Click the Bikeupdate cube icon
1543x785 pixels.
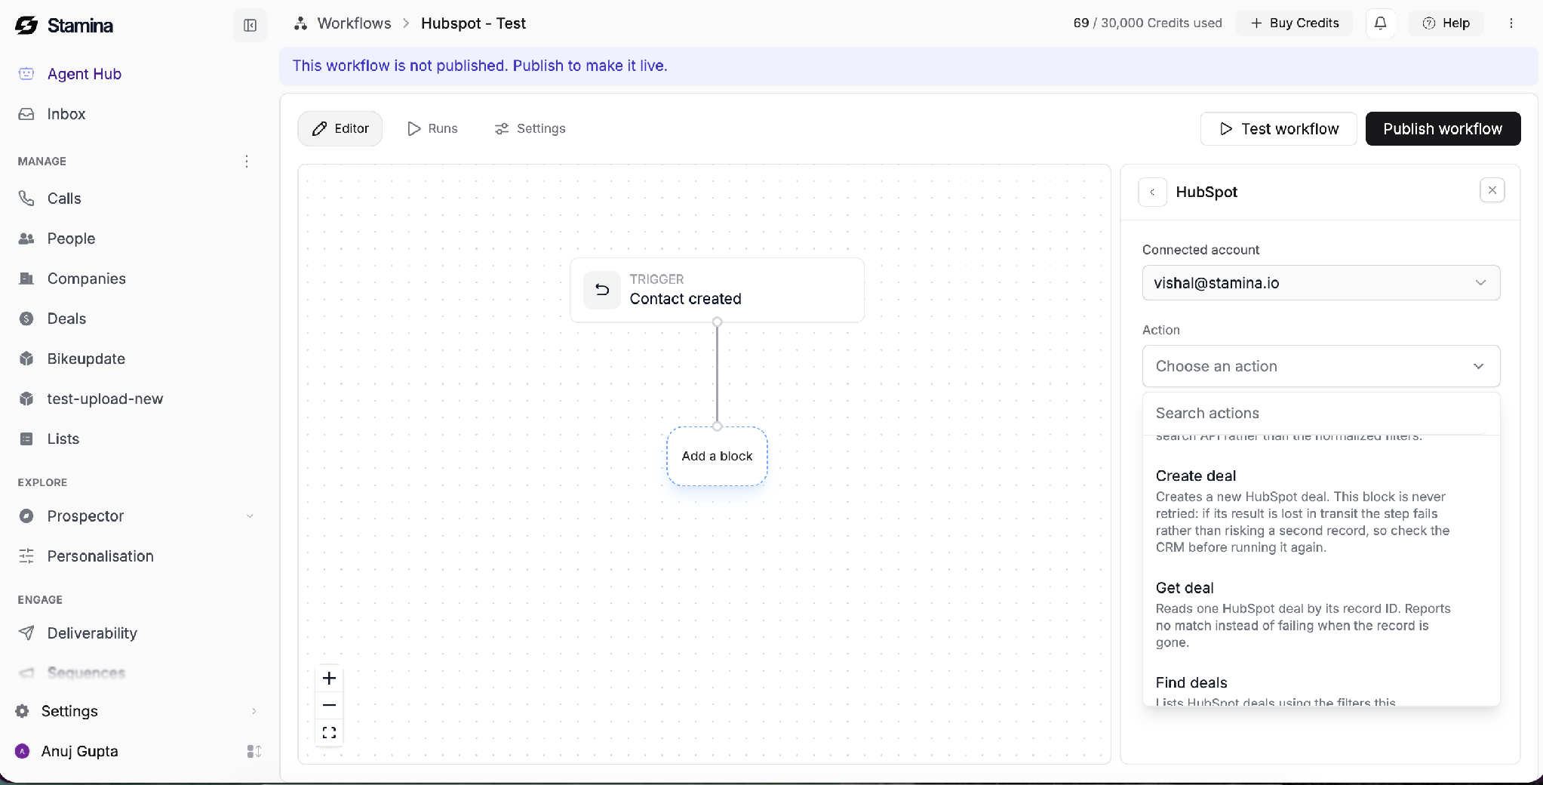coord(26,359)
